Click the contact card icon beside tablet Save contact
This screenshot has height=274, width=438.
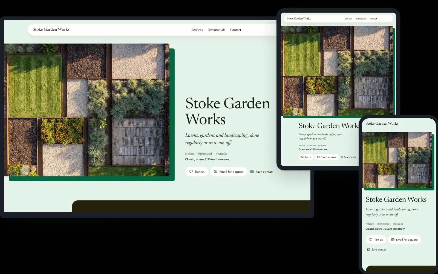click(x=342, y=157)
